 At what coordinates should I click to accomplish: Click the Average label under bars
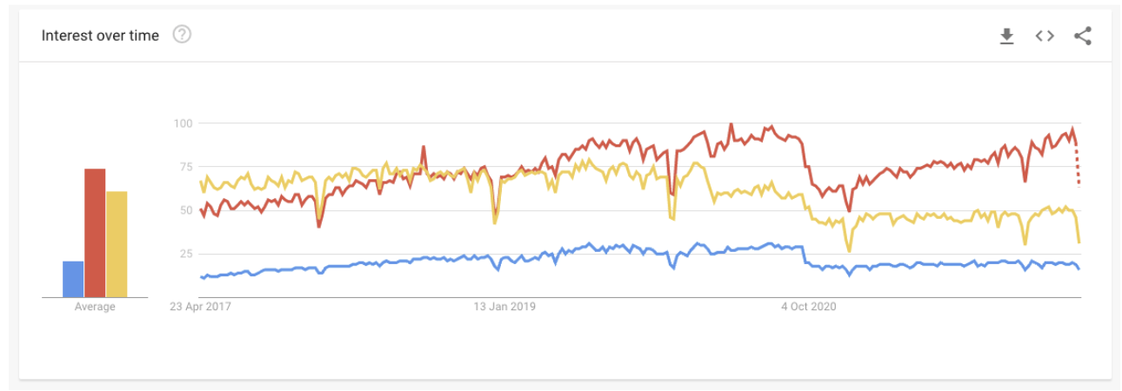point(95,307)
